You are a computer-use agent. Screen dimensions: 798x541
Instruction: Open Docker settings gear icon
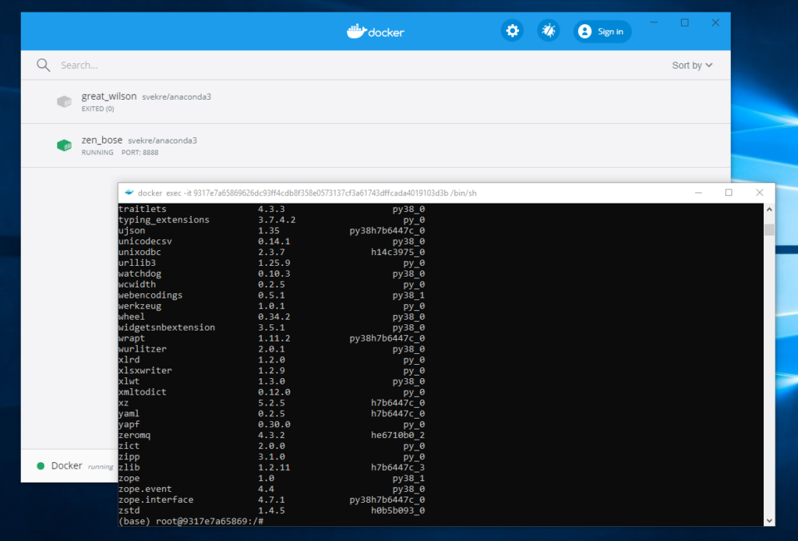pyautogui.click(x=512, y=31)
